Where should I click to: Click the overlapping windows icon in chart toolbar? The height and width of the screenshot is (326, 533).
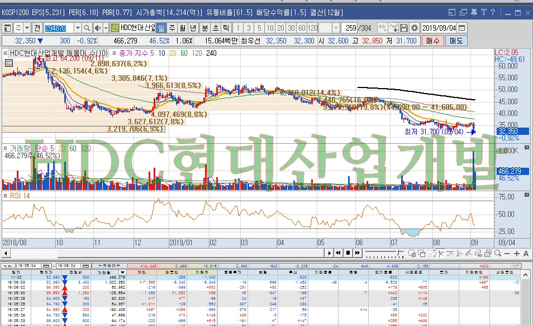pyautogui.click(x=421, y=253)
